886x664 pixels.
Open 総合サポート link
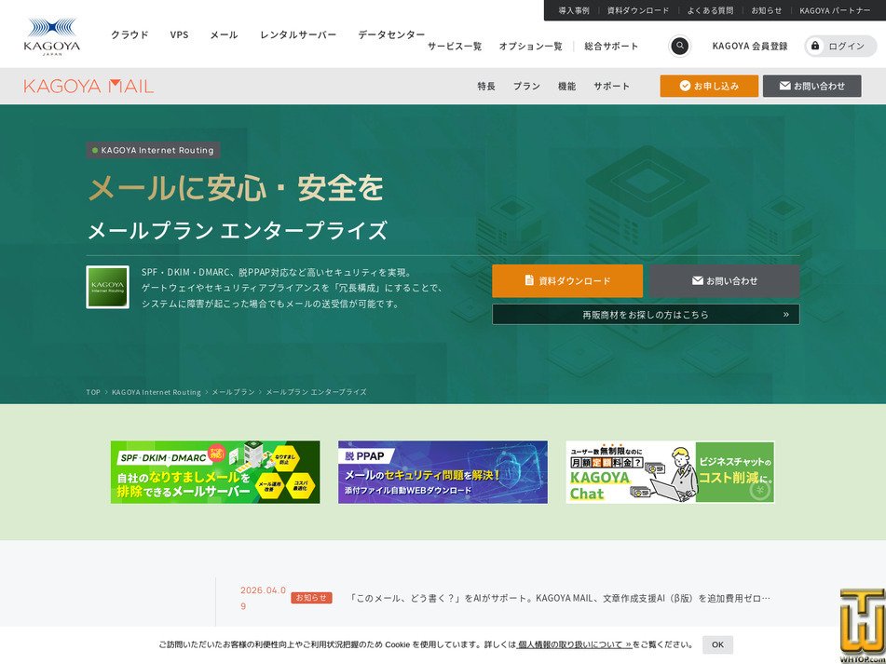pos(611,47)
